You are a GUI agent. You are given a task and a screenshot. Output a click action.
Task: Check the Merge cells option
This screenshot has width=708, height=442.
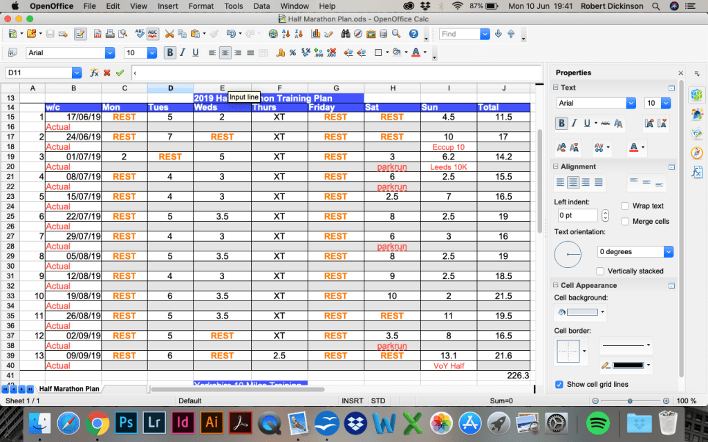click(625, 221)
